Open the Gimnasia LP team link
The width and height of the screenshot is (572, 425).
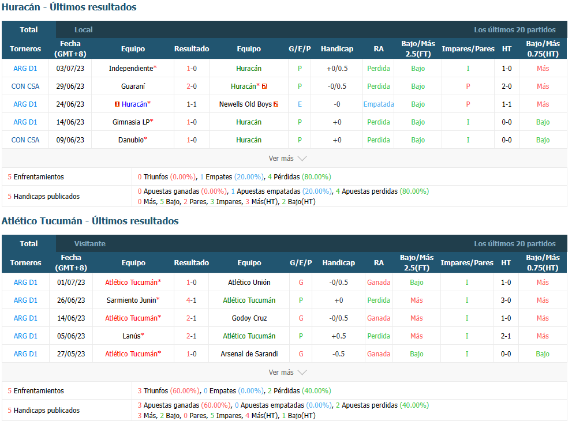(x=131, y=122)
